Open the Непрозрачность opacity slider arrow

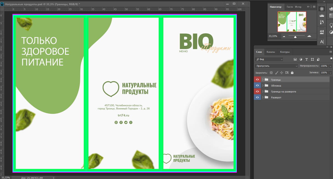[x=330, y=66]
